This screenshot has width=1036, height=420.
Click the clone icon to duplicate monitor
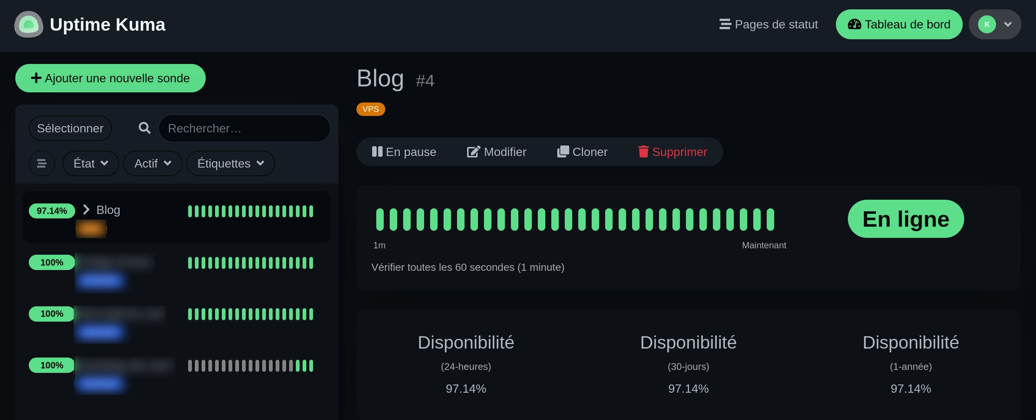[x=563, y=152]
